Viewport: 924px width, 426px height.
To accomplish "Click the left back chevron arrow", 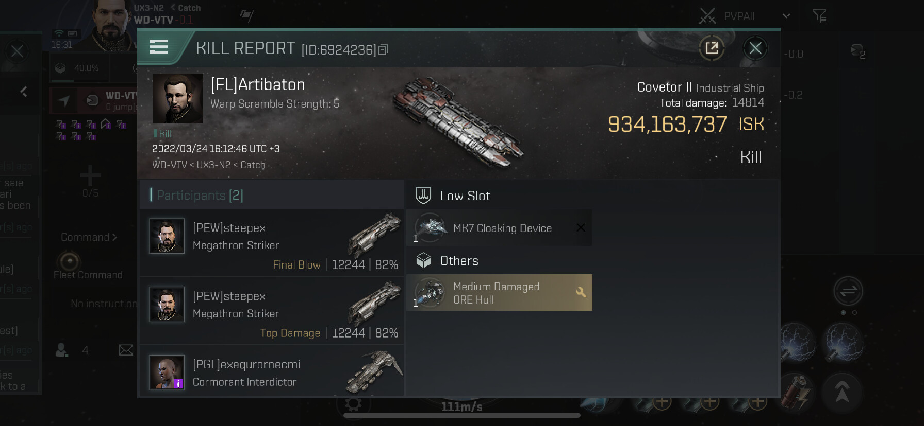I will tap(24, 92).
